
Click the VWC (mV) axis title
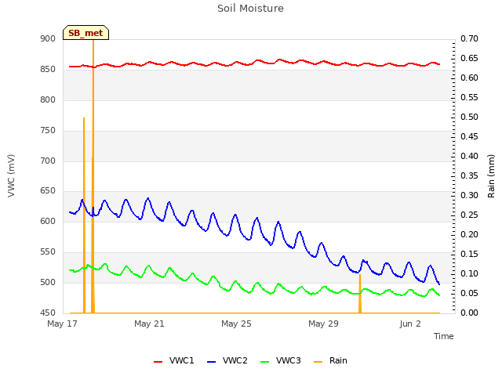11,175
